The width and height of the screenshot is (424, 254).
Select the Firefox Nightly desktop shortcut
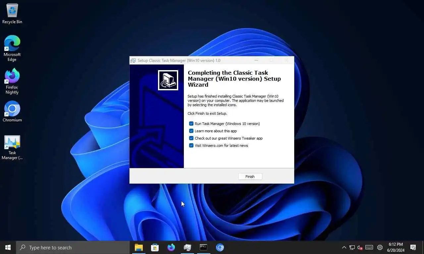click(x=12, y=81)
